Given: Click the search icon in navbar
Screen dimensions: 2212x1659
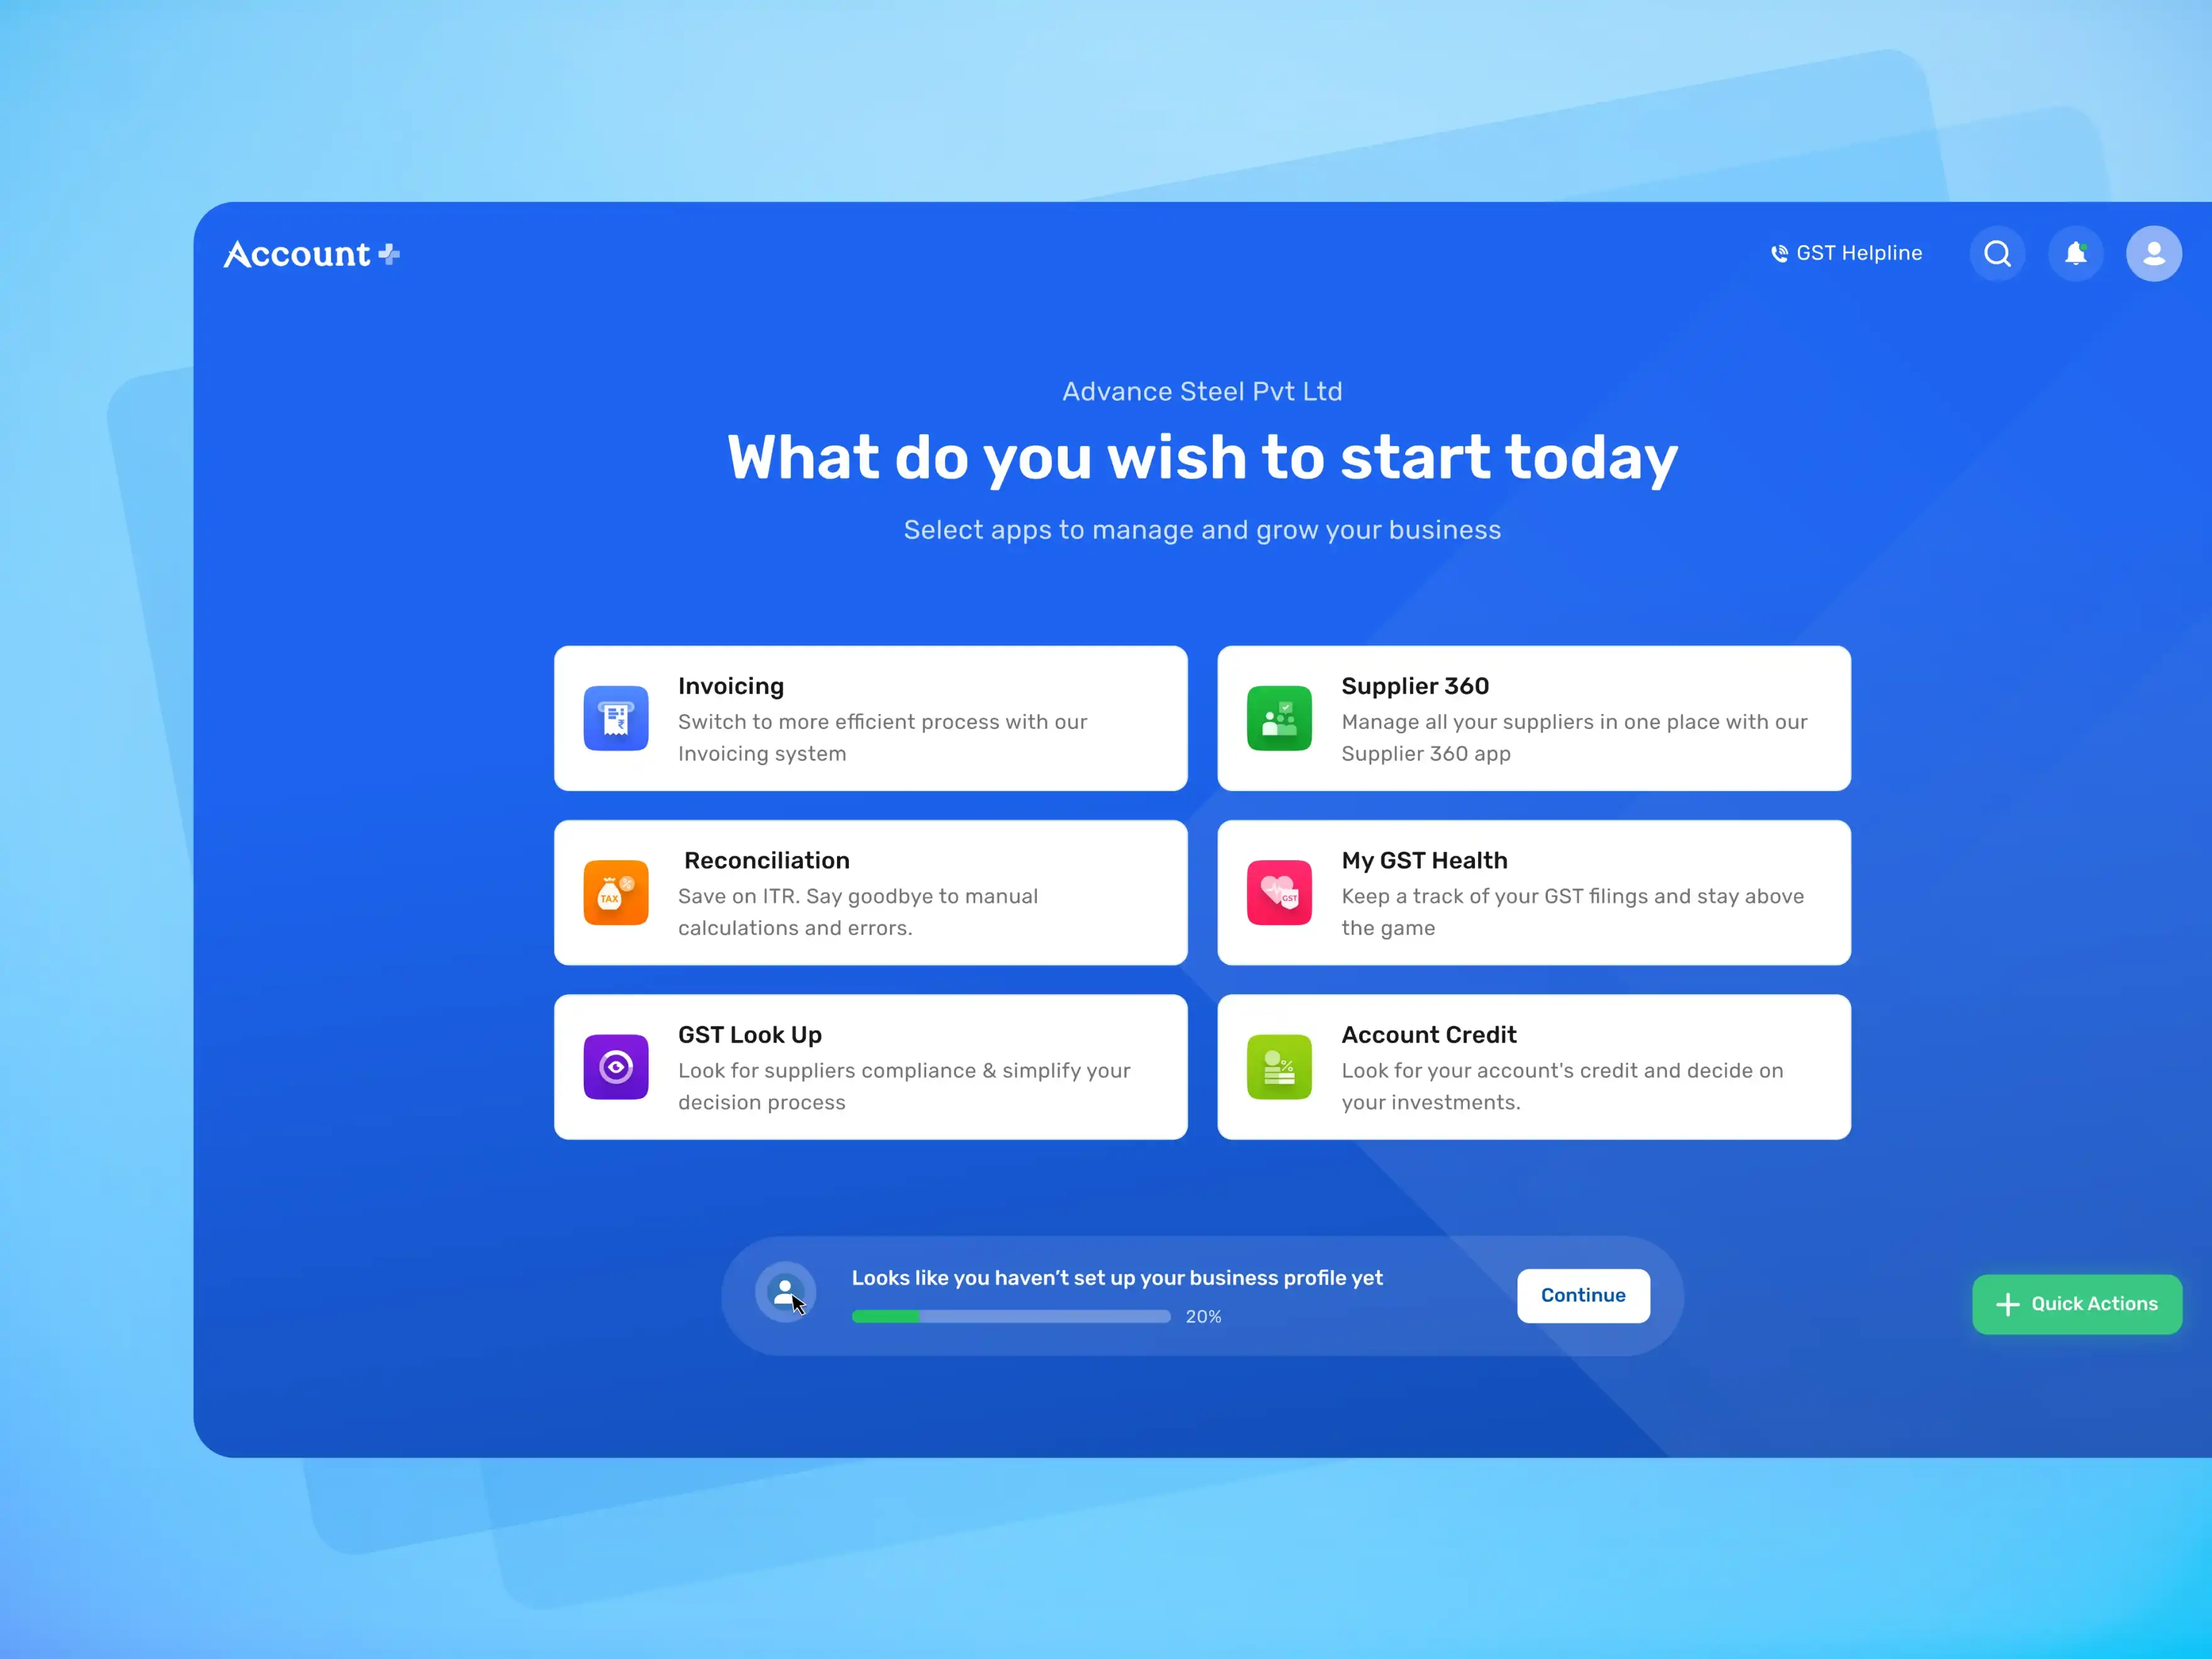Looking at the screenshot, I should pos(1998,253).
